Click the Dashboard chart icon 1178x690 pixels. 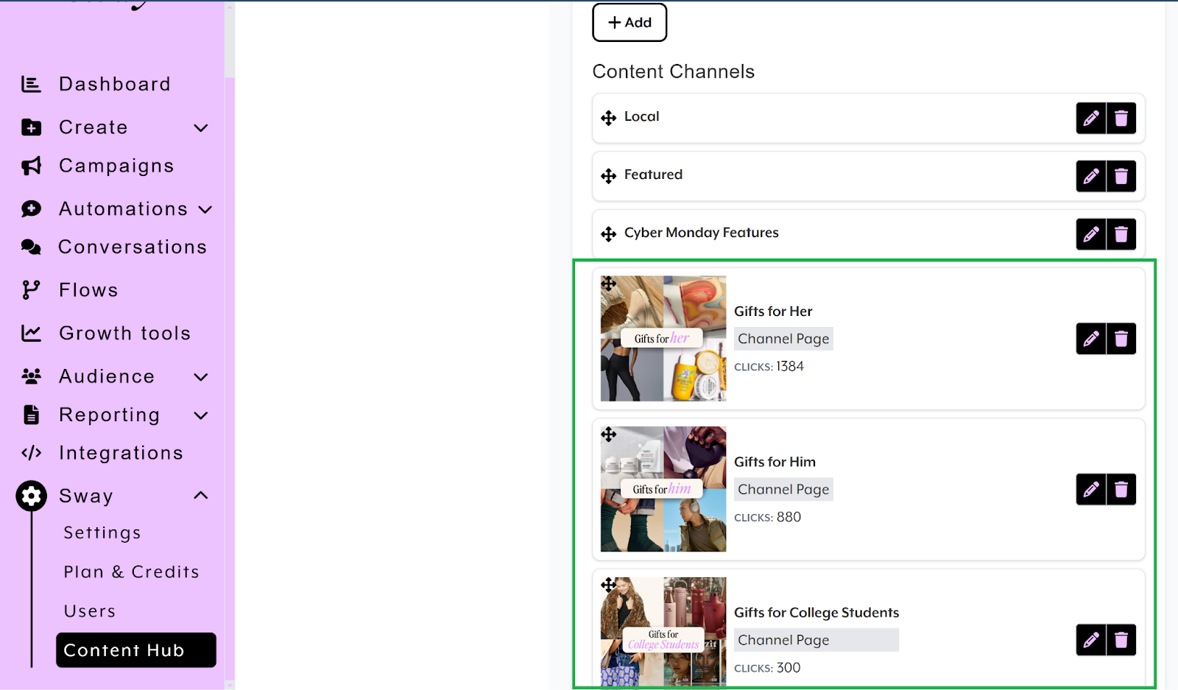(31, 84)
